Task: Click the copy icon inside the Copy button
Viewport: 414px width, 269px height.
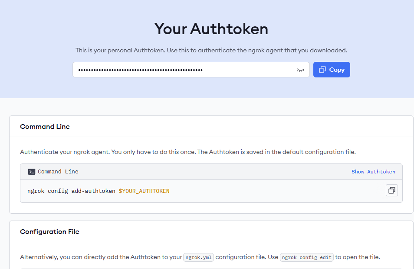Action: [x=322, y=70]
